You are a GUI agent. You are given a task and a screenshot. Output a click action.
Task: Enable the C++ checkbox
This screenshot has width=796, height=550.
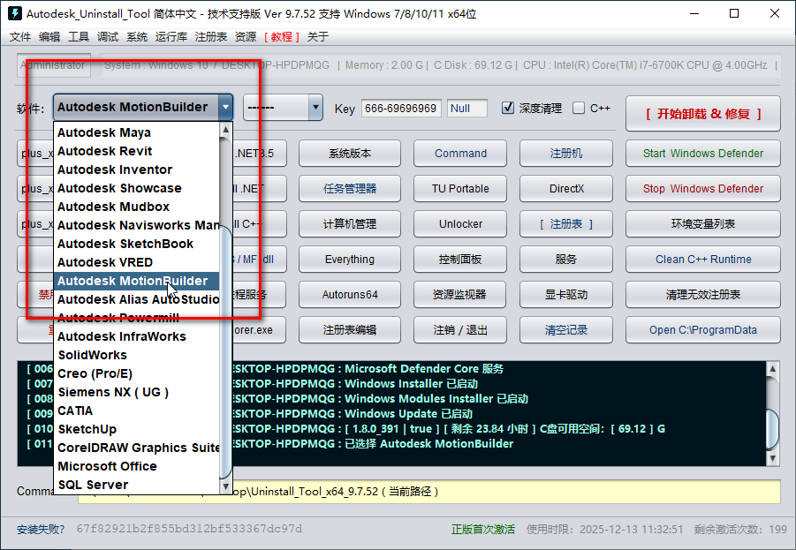[x=579, y=108]
